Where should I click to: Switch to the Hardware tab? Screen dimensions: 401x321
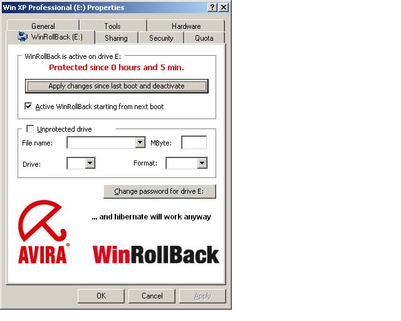tap(186, 26)
